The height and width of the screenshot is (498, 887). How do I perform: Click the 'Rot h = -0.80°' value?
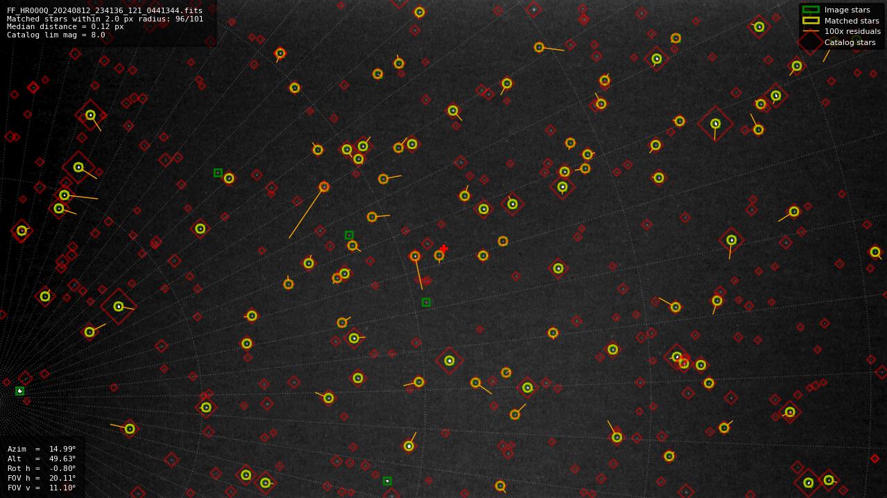pyautogui.click(x=42, y=468)
